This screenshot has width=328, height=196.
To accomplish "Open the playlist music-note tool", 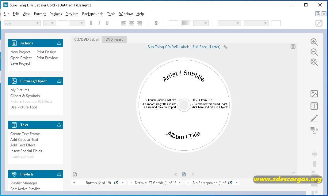I will point(314,130).
